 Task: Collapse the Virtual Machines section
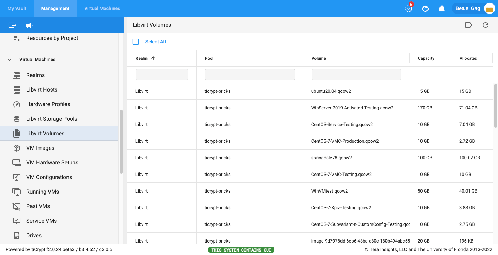(x=10, y=60)
